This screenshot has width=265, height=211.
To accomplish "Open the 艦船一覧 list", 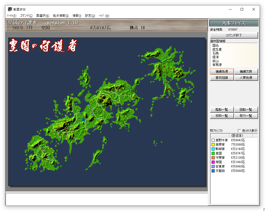I will 222,110.
